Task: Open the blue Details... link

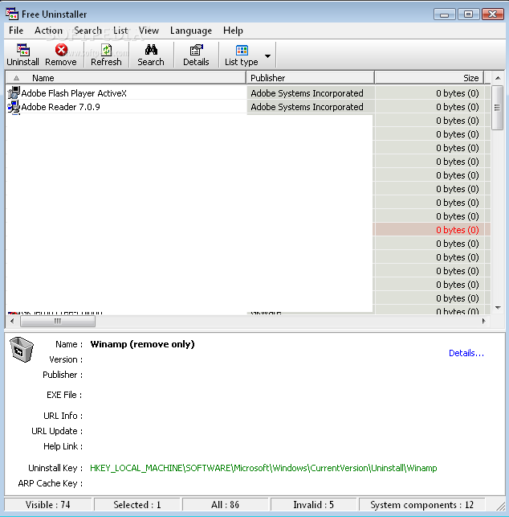Action: (x=466, y=353)
